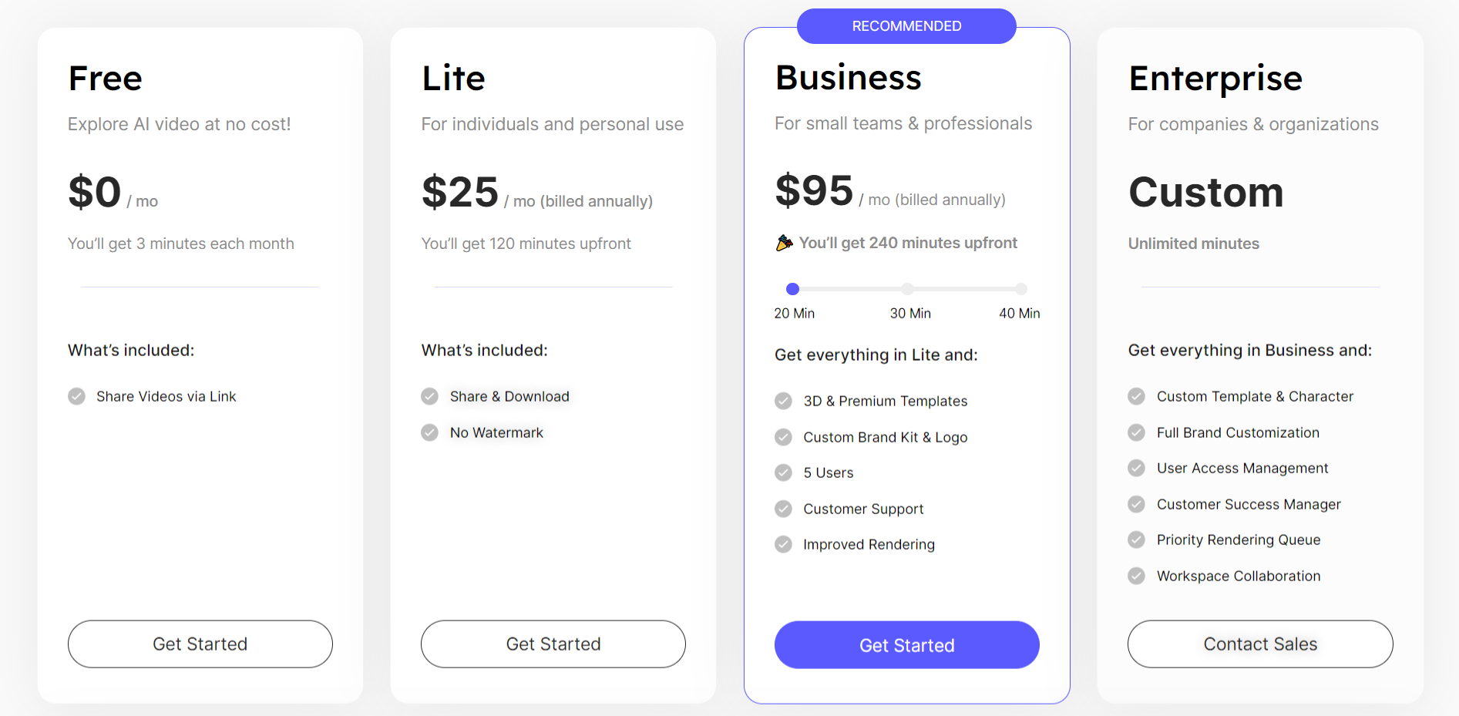Click checkmark icon beside 3D & Premium Templates
The image size is (1459, 716).
tap(783, 401)
